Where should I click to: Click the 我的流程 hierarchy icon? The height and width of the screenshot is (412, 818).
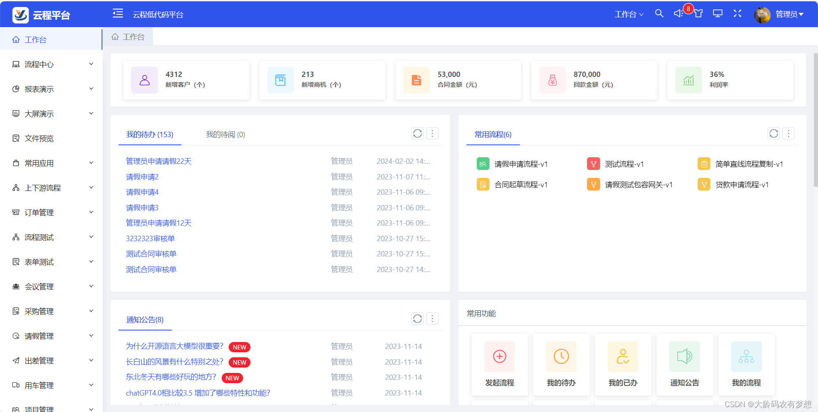[x=746, y=356]
